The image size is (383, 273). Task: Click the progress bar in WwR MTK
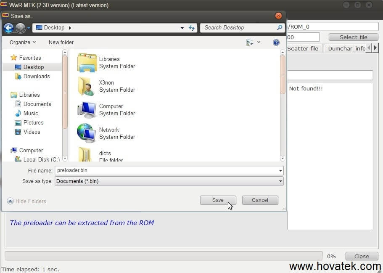pos(164,256)
